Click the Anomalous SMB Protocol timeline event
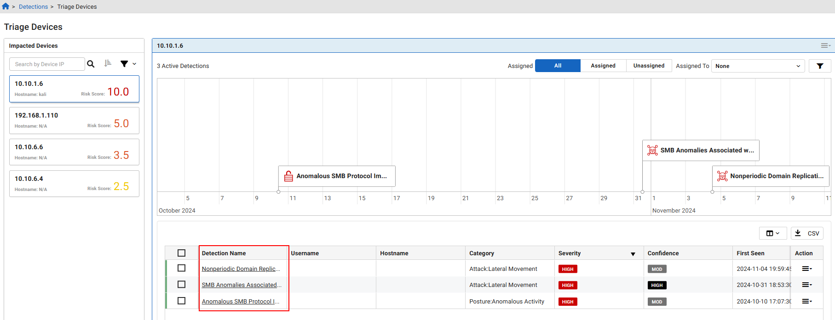The height and width of the screenshot is (320, 835). coord(337,176)
